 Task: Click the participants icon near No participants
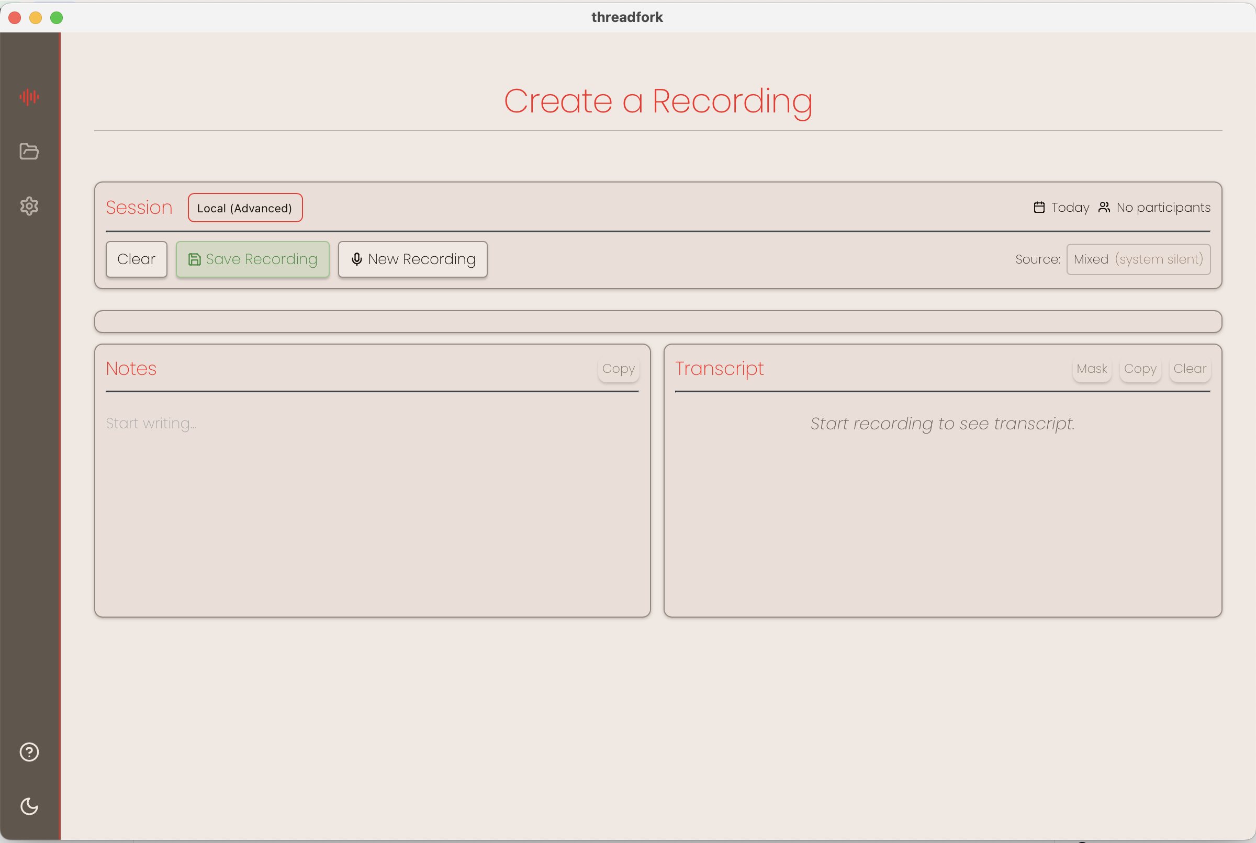(x=1104, y=207)
